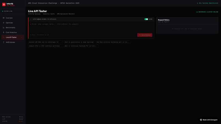
Task: Click the red Run Inference button
Action: point(144,35)
